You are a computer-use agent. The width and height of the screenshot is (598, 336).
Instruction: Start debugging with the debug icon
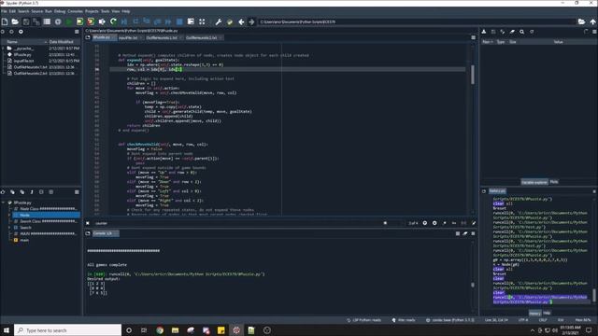(124, 21)
